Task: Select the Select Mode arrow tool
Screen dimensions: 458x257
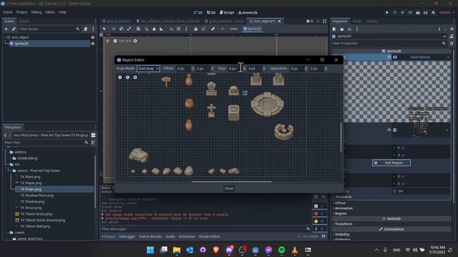Action: (104, 29)
